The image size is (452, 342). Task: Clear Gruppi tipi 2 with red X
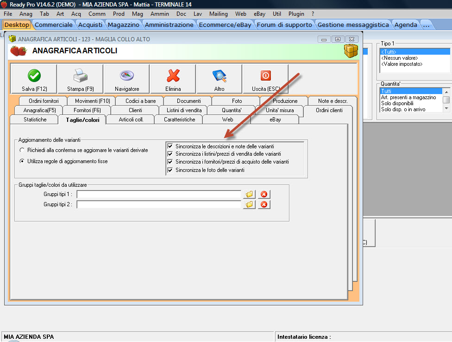click(264, 204)
